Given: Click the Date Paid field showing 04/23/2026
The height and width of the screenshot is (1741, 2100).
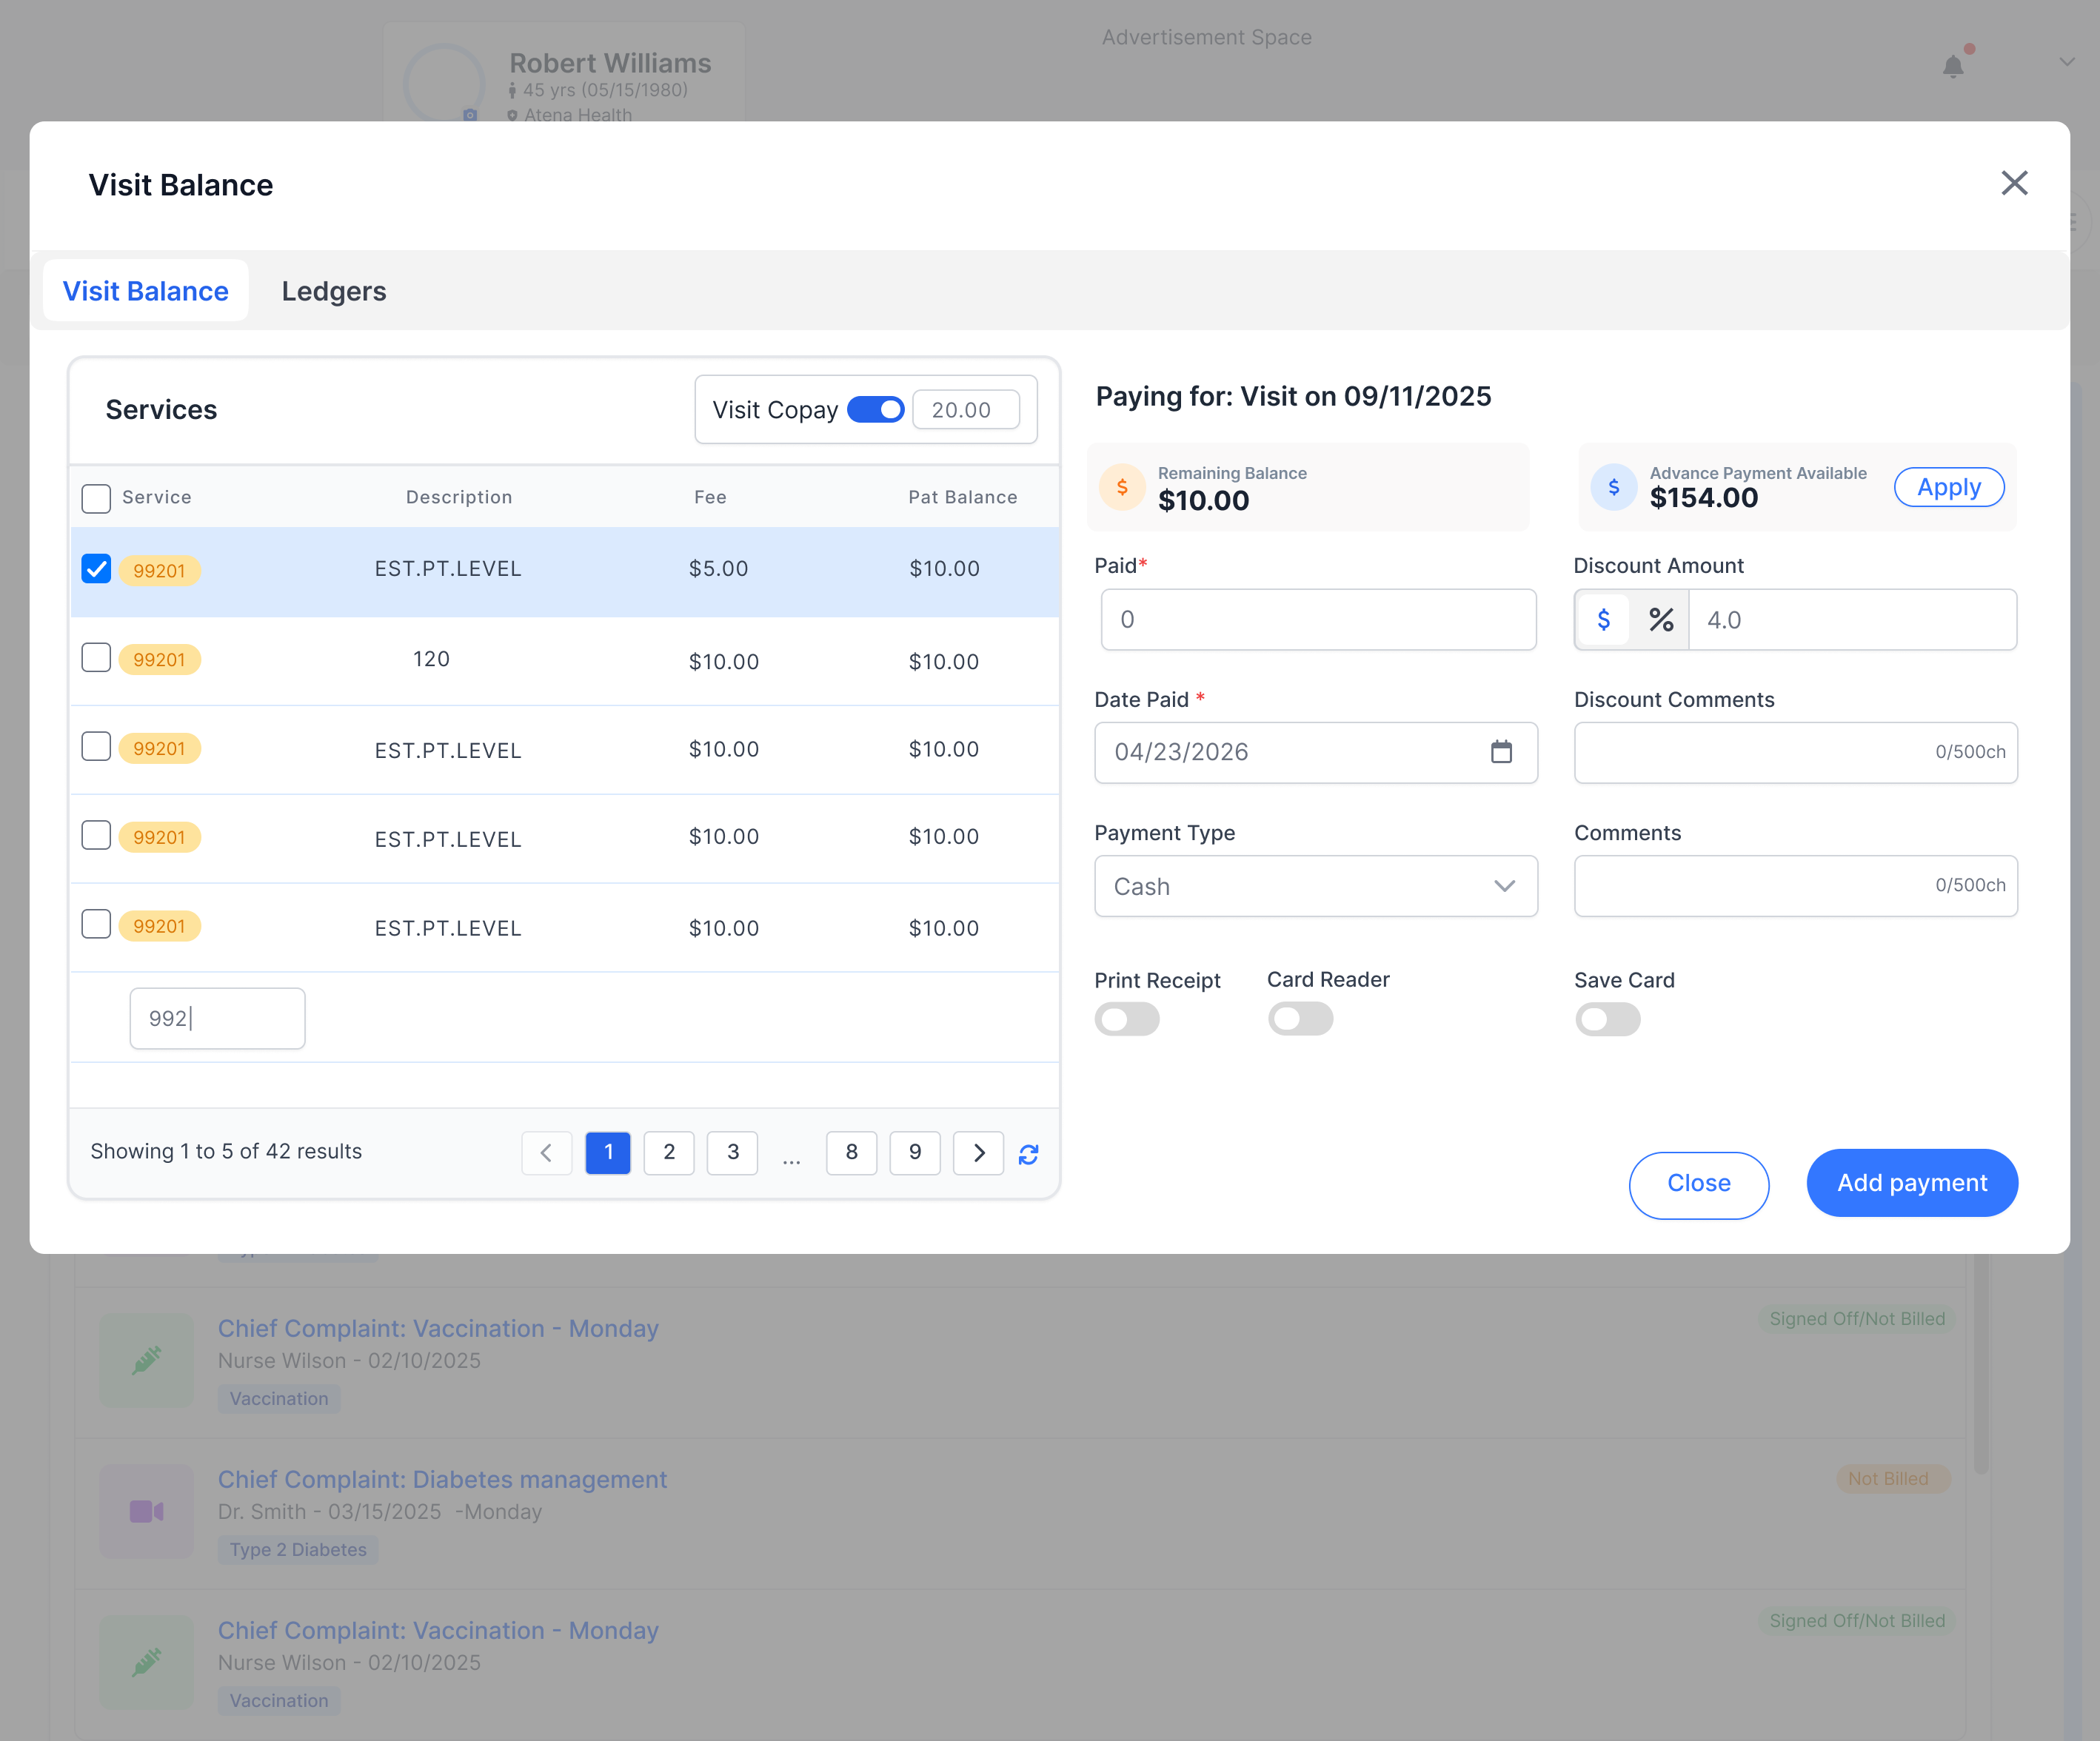Looking at the screenshot, I should (x=1316, y=753).
